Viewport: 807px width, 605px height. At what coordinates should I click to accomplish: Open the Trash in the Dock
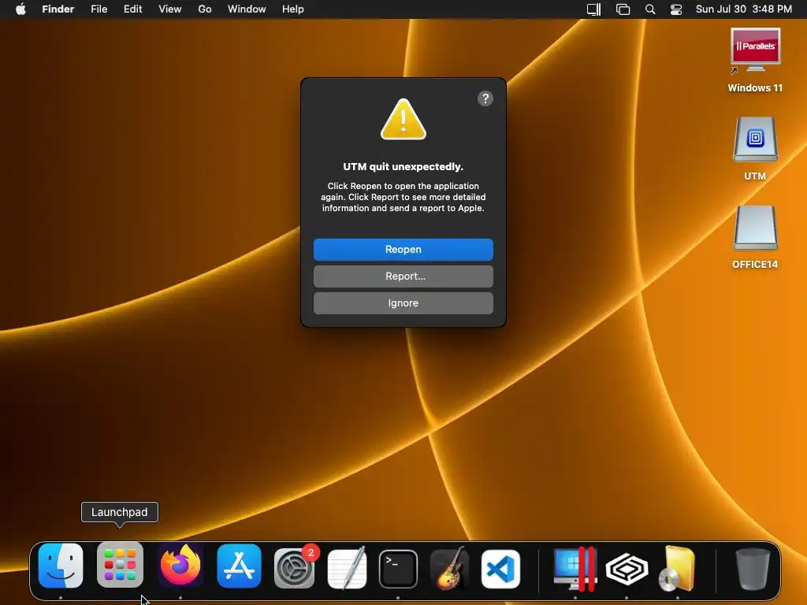tap(753, 568)
